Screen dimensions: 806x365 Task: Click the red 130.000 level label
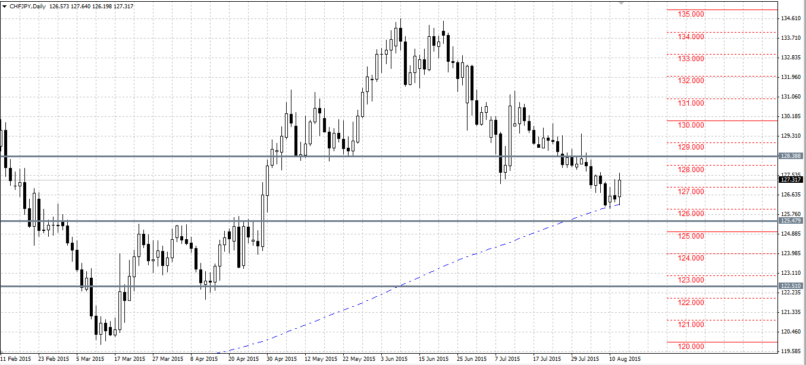[x=692, y=125]
